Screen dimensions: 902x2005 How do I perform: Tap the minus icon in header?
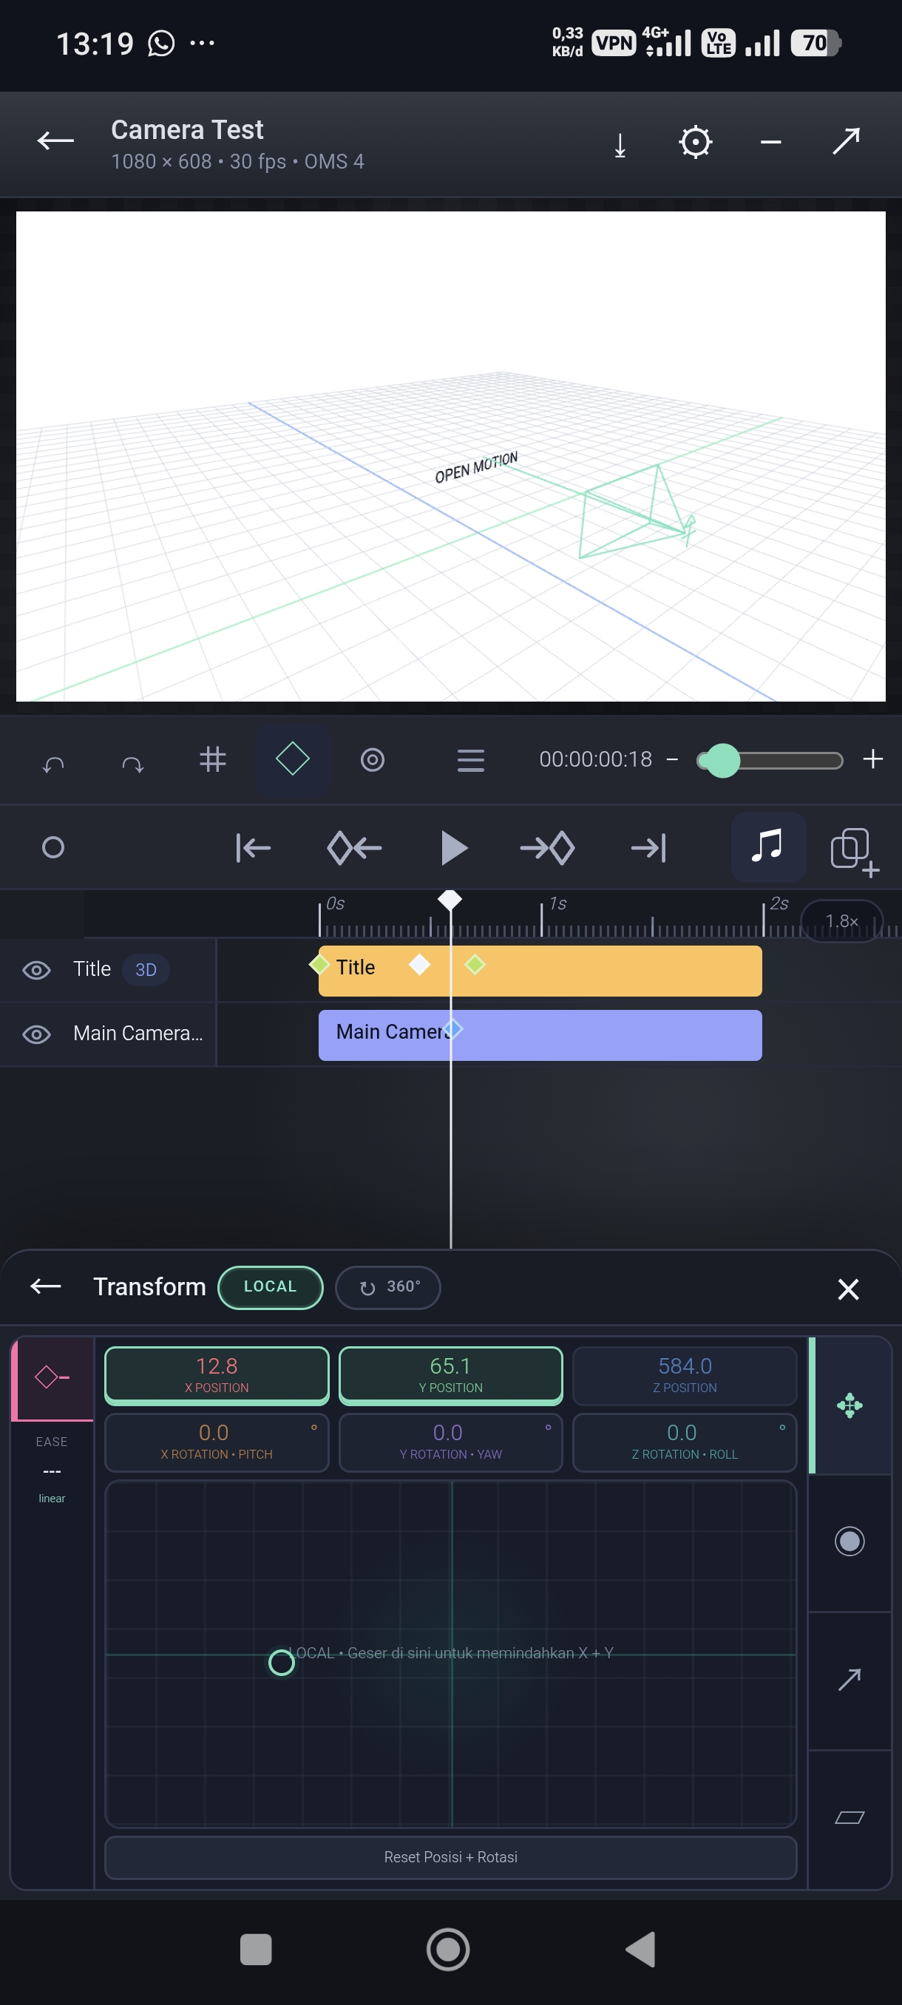pos(770,143)
